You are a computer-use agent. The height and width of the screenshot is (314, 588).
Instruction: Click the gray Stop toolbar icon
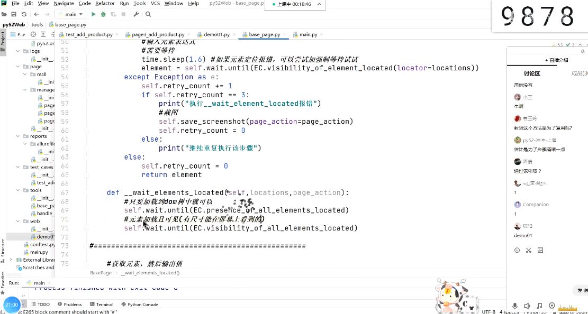click(123, 14)
